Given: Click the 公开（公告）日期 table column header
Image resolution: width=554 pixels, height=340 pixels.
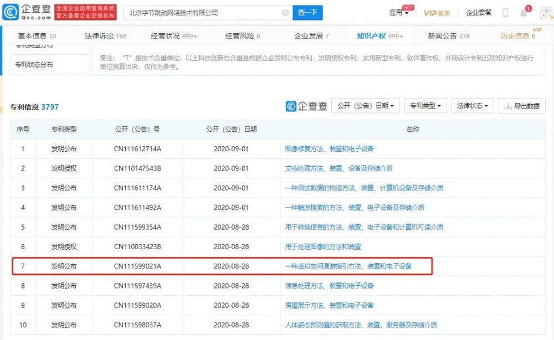Looking at the screenshot, I should pos(232,129).
